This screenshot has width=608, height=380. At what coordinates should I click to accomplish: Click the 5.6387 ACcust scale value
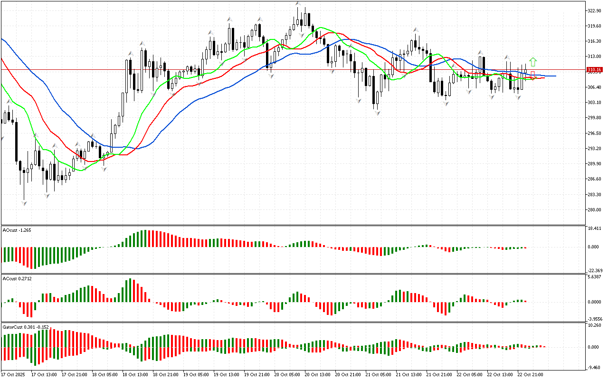coord(594,277)
